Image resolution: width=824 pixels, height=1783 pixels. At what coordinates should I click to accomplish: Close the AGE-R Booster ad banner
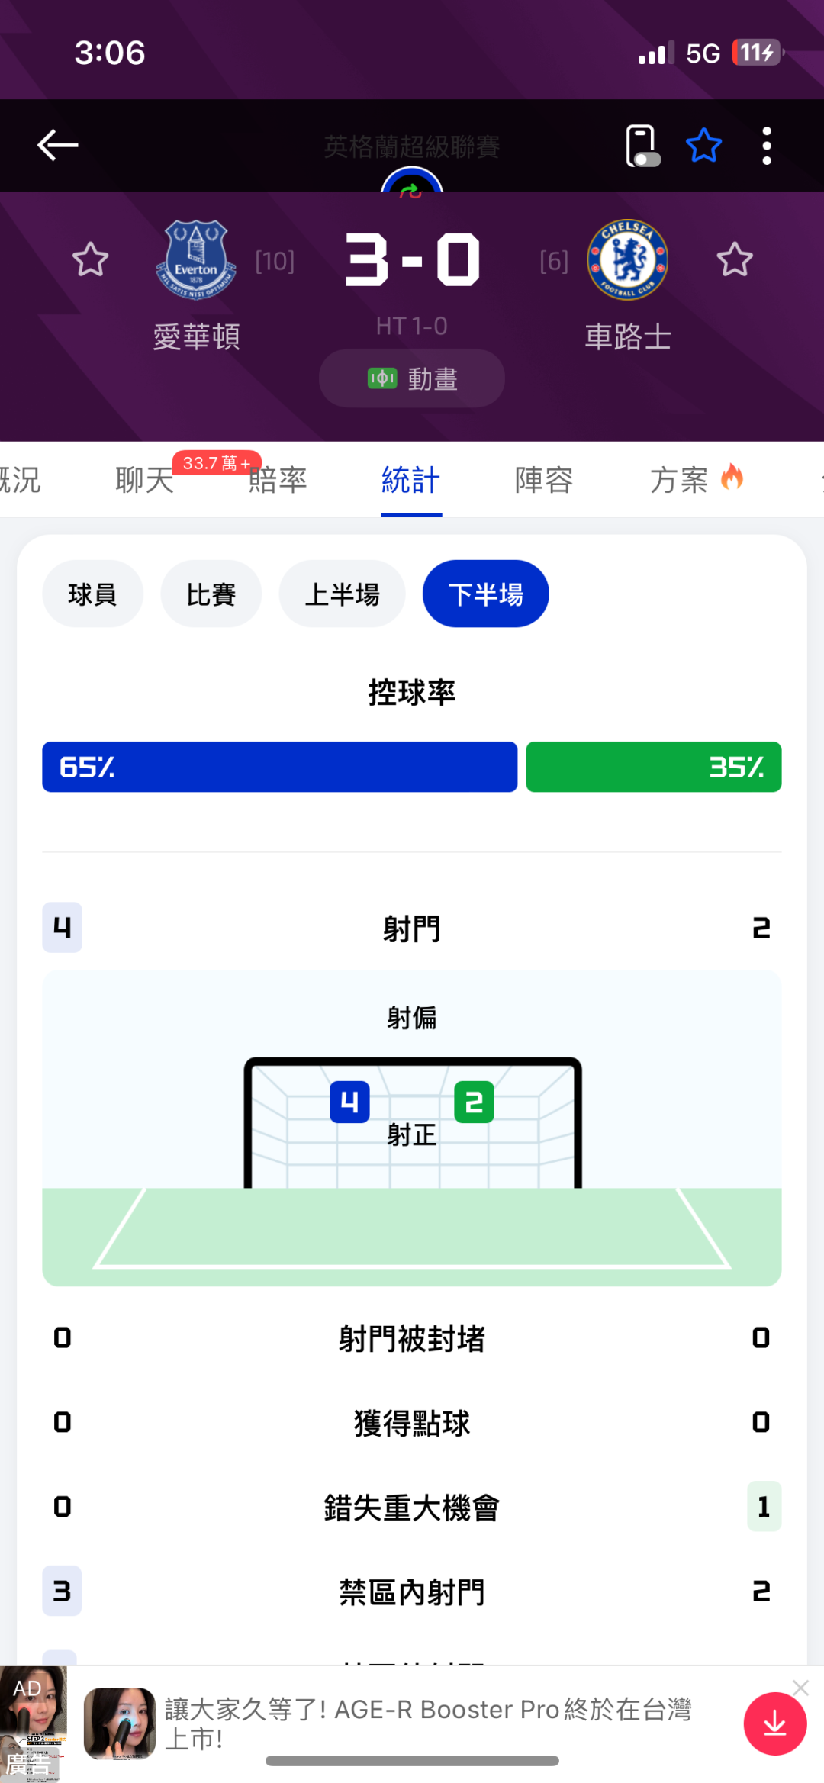tap(800, 1688)
